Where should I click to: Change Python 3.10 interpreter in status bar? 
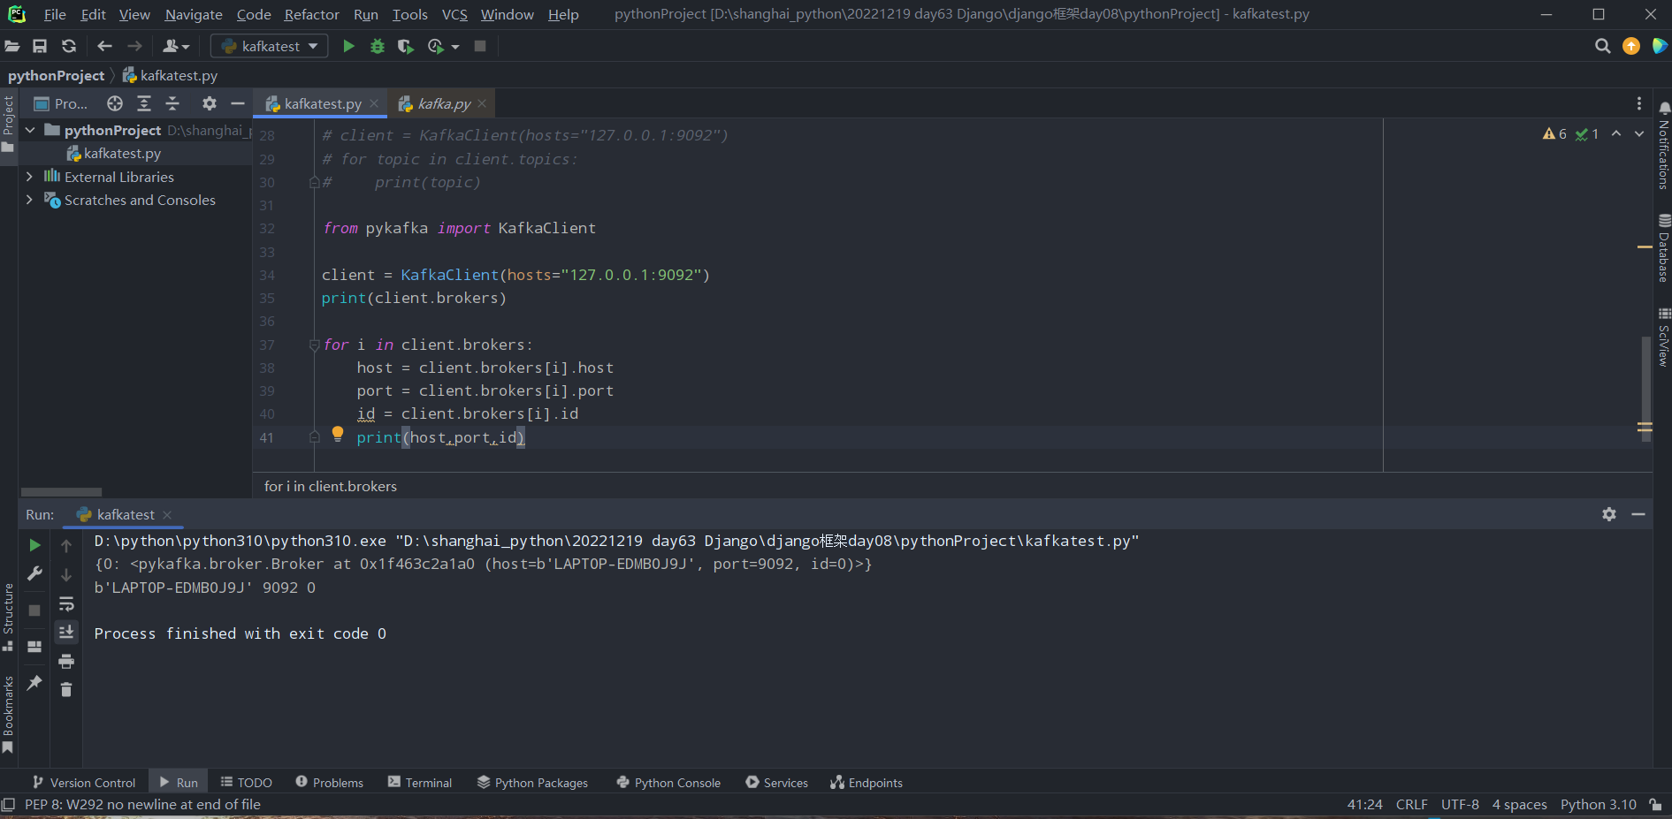tap(1598, 805)
